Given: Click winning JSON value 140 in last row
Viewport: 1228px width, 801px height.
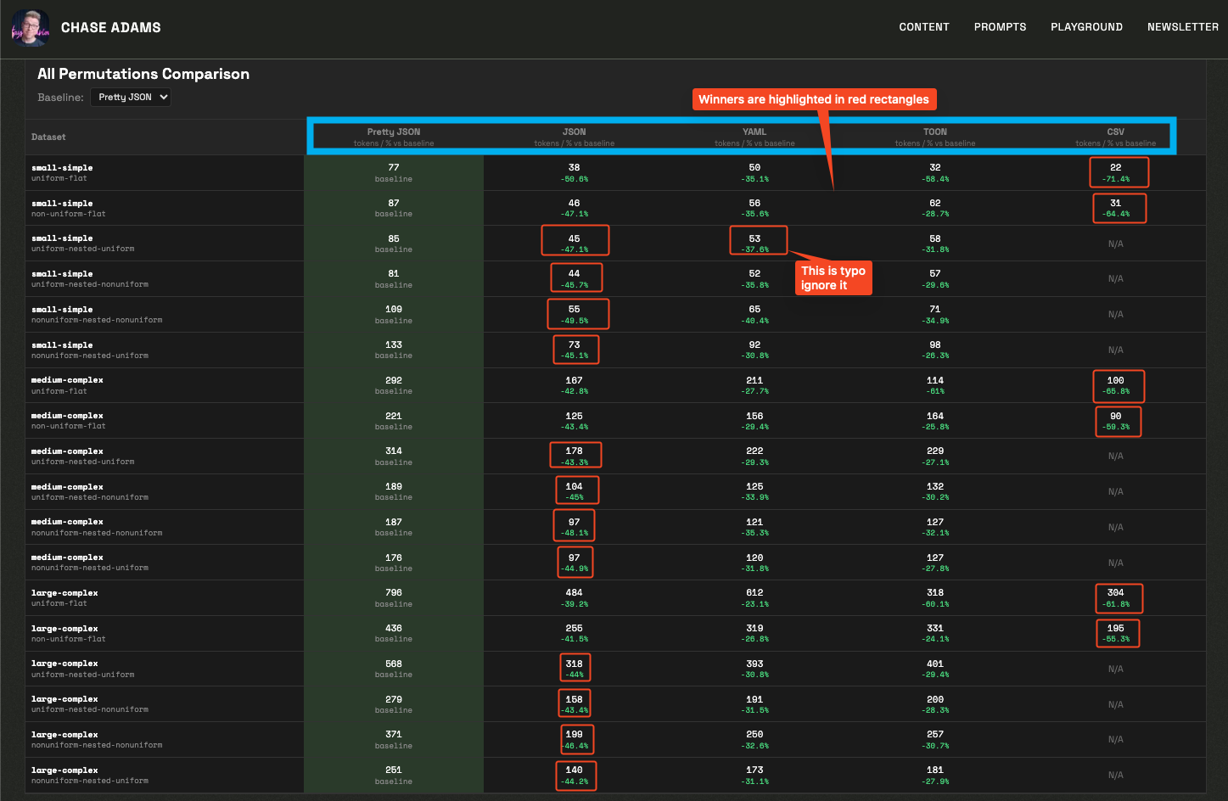Looking at the screenshot, I should click(x=575, y=775).
